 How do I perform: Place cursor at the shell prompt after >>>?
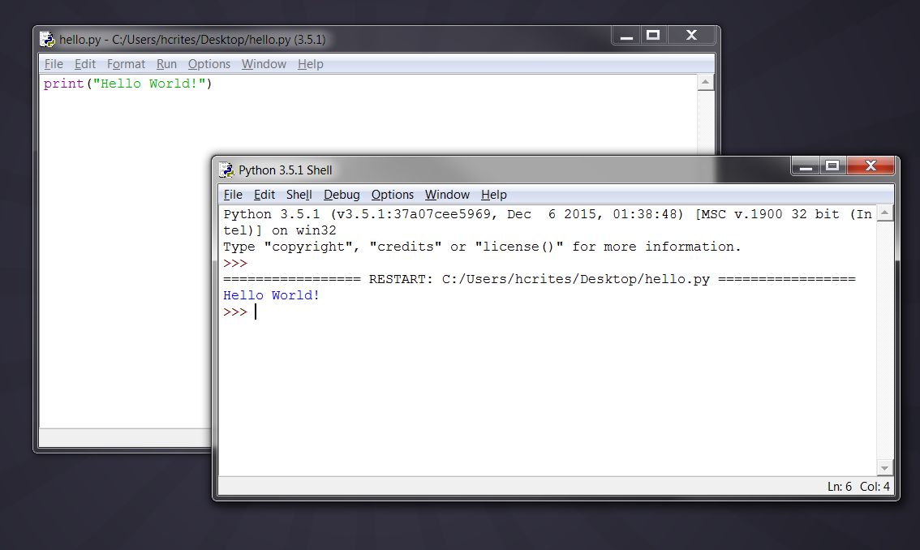(256, 312)
